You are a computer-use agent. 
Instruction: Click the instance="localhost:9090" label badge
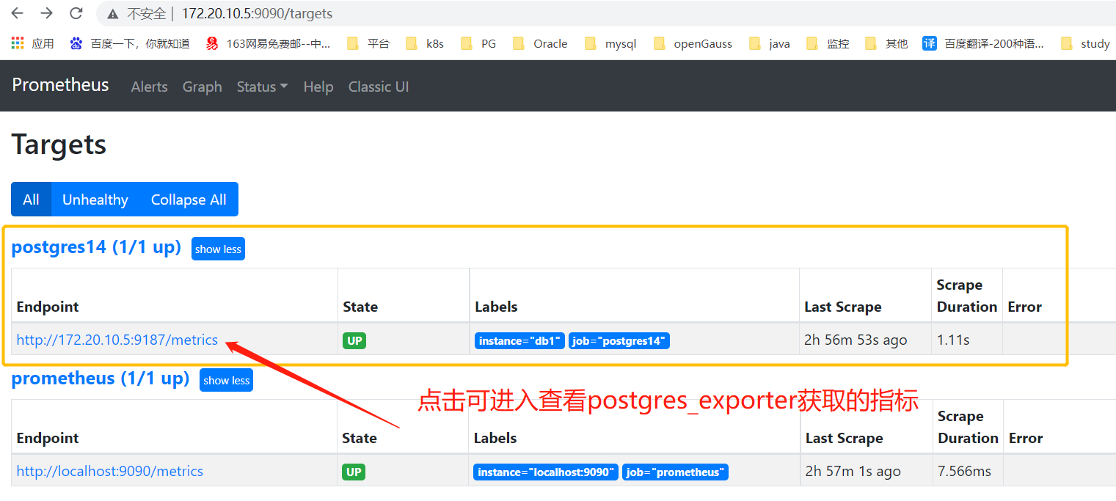tap(546, 472)
